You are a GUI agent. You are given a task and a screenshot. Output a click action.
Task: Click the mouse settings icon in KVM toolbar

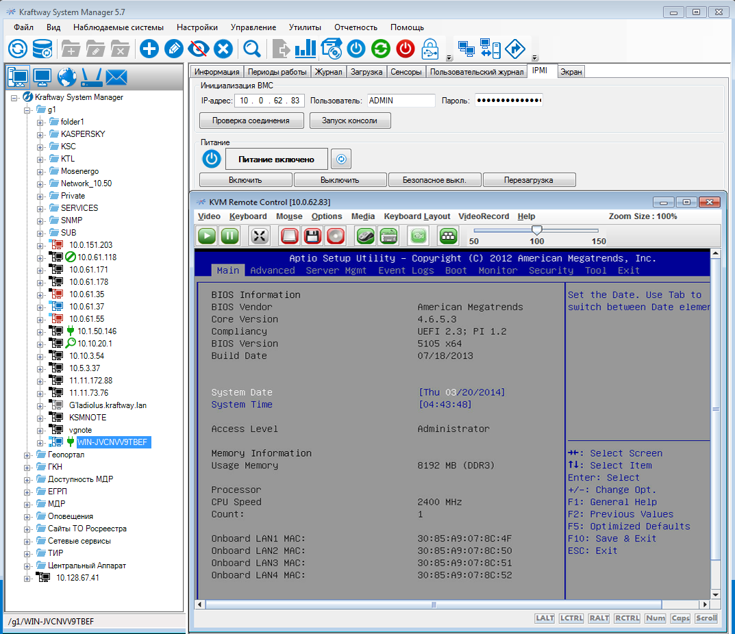[x=364, y=236]
